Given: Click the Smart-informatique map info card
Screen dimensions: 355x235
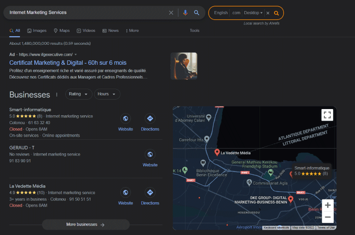Looking at the screenshot, I should coord(312,171).
